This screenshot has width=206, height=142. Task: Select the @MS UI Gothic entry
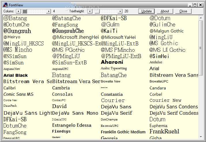(x=167, y=50)
